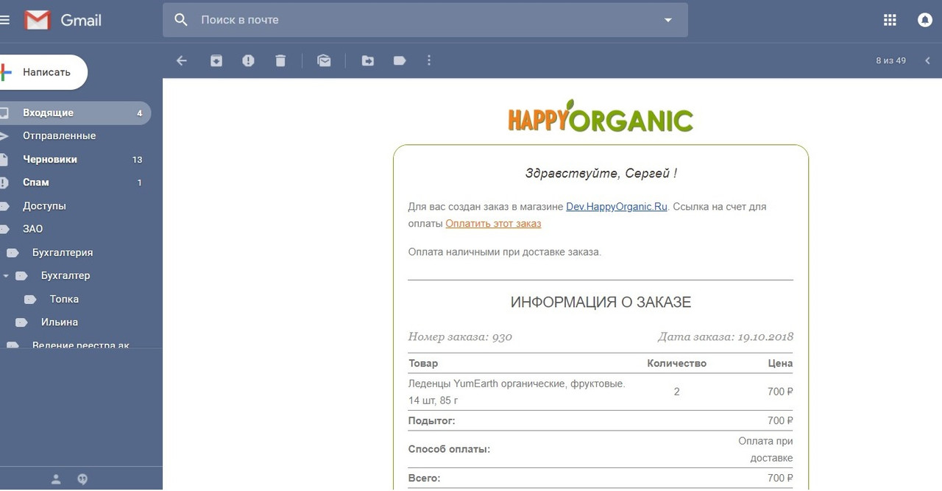The width and height of the screenshot is (942, 491).
Task: Collapse the Бухгалтер label tree
Action: click(x=6, y=276)
